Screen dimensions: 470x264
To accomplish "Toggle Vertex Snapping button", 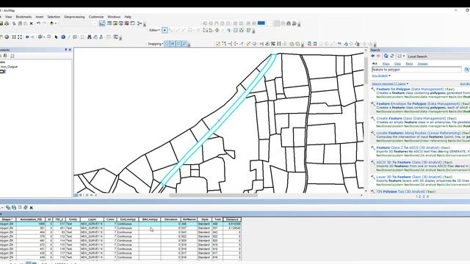I will point(178,44).
